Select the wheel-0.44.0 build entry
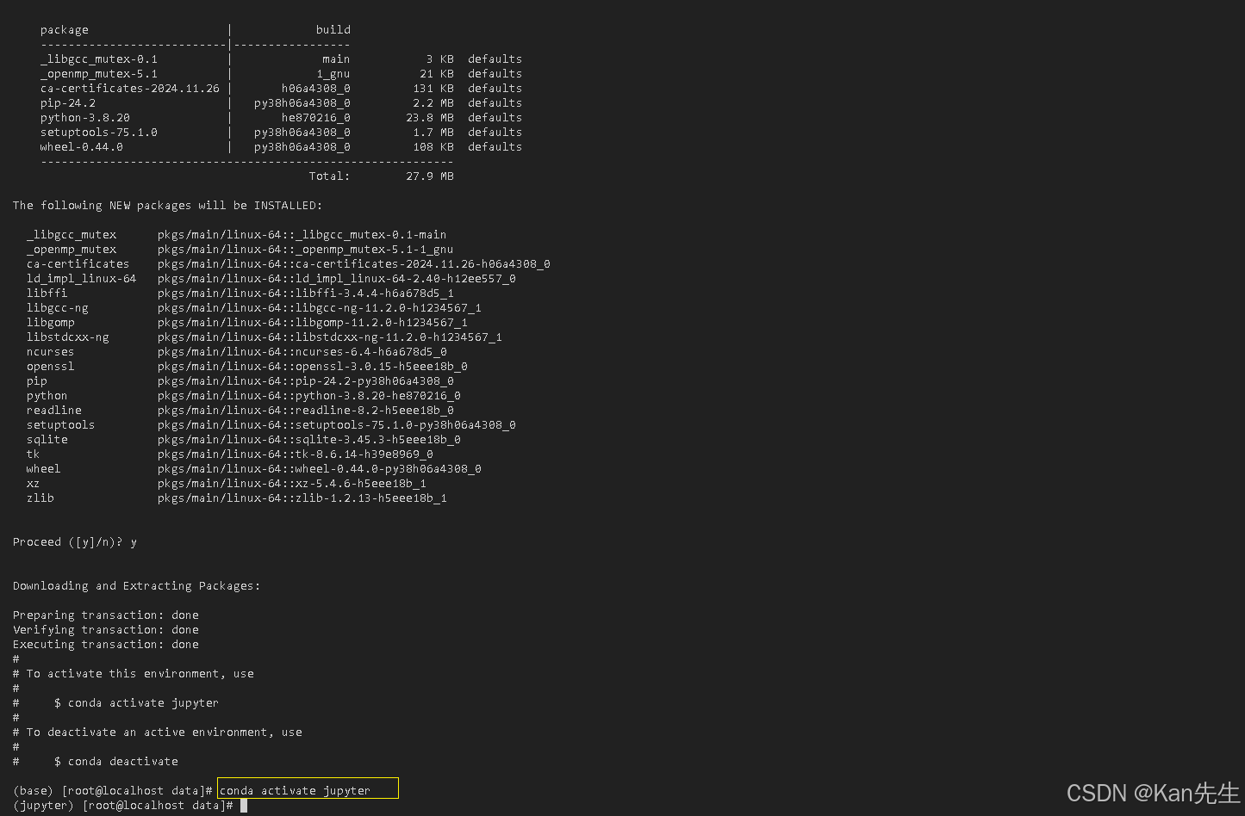This screenshot has height=816, width=1245. [x=80, y=146]
